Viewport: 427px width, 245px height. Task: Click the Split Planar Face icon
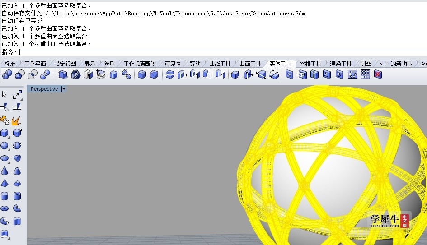click(x=261, y=74)
